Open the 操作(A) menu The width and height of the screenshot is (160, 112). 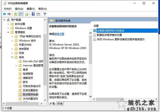pyautogui.click(x=19, y=9)
